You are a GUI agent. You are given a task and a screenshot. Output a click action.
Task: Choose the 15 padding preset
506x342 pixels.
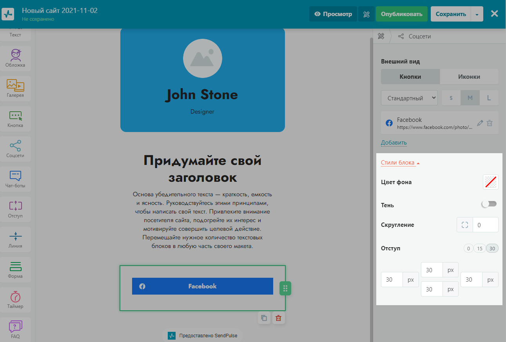[480, 248]
